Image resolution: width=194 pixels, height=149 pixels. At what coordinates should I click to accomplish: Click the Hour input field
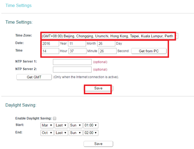[50, 51]
